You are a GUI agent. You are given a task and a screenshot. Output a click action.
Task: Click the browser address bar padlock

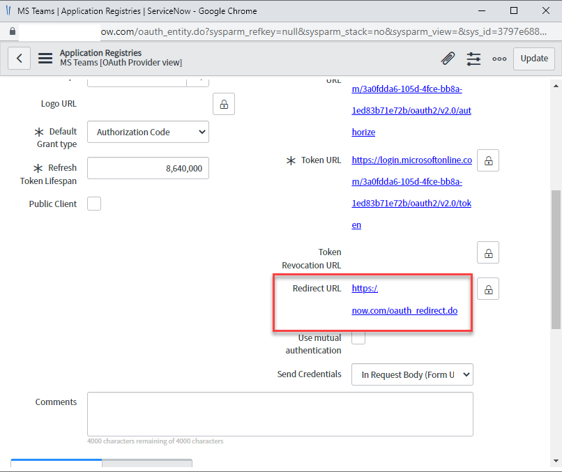click(x=11, y=31)
